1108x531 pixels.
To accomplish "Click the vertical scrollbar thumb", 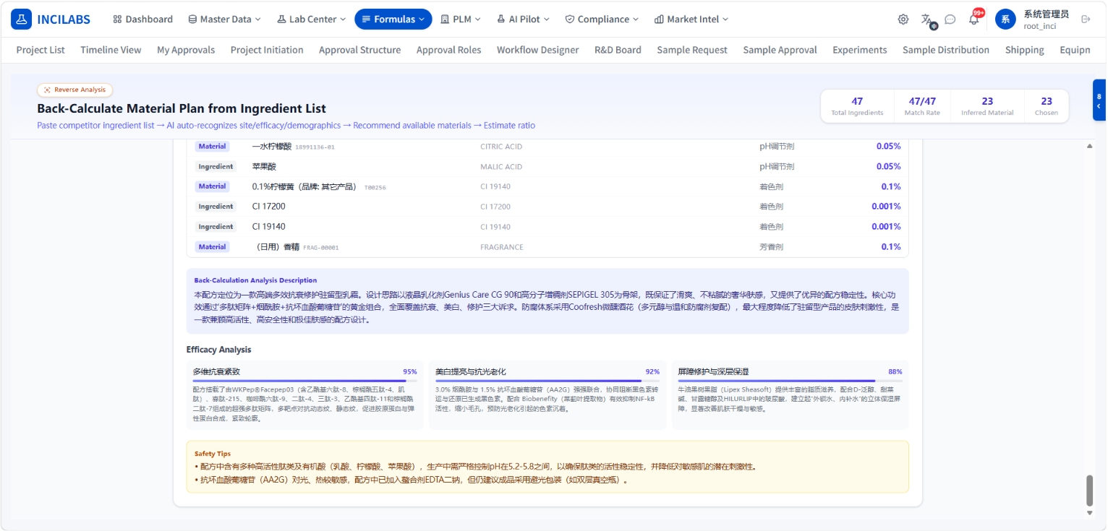I will 1090,491.
